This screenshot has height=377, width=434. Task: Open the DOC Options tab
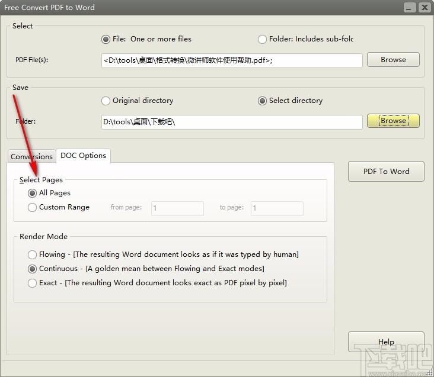point(84,156)
